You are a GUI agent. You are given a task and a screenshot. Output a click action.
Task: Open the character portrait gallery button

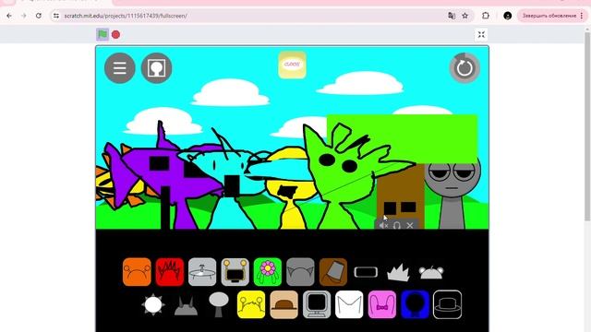click(156, 68)
